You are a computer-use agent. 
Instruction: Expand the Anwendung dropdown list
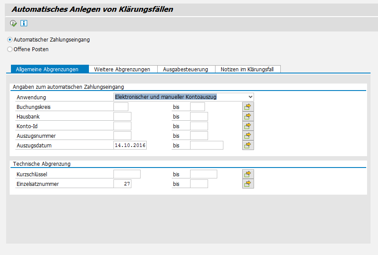tap(250, 97)
